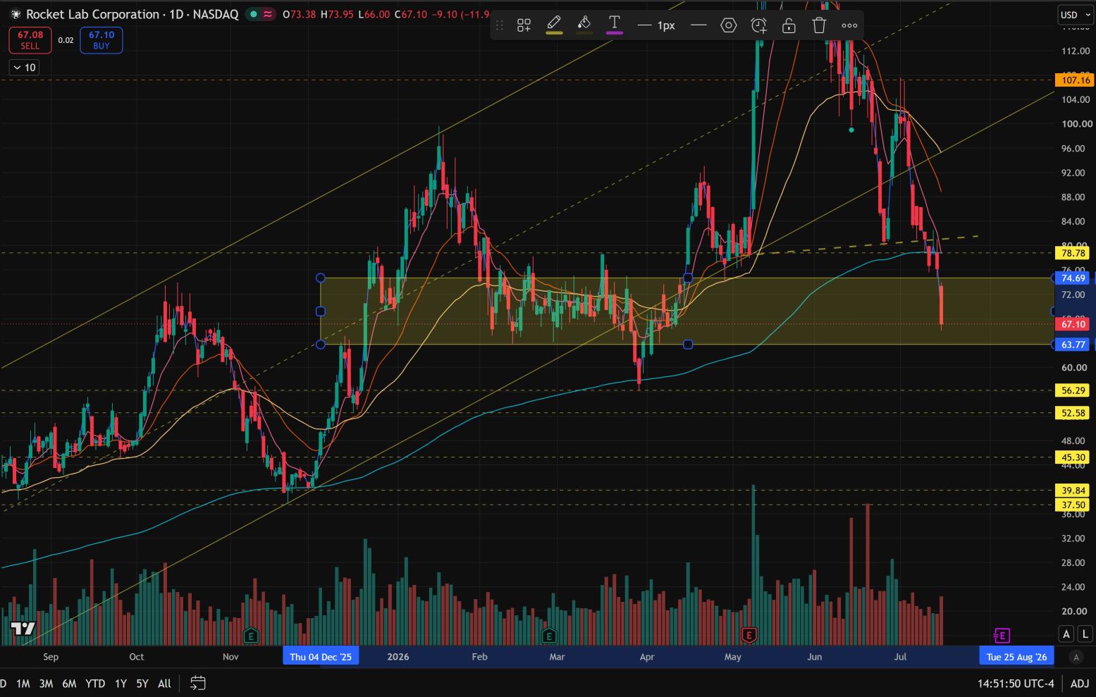
Task: Click the red earnings E marker near May
Action: [749, 636]
